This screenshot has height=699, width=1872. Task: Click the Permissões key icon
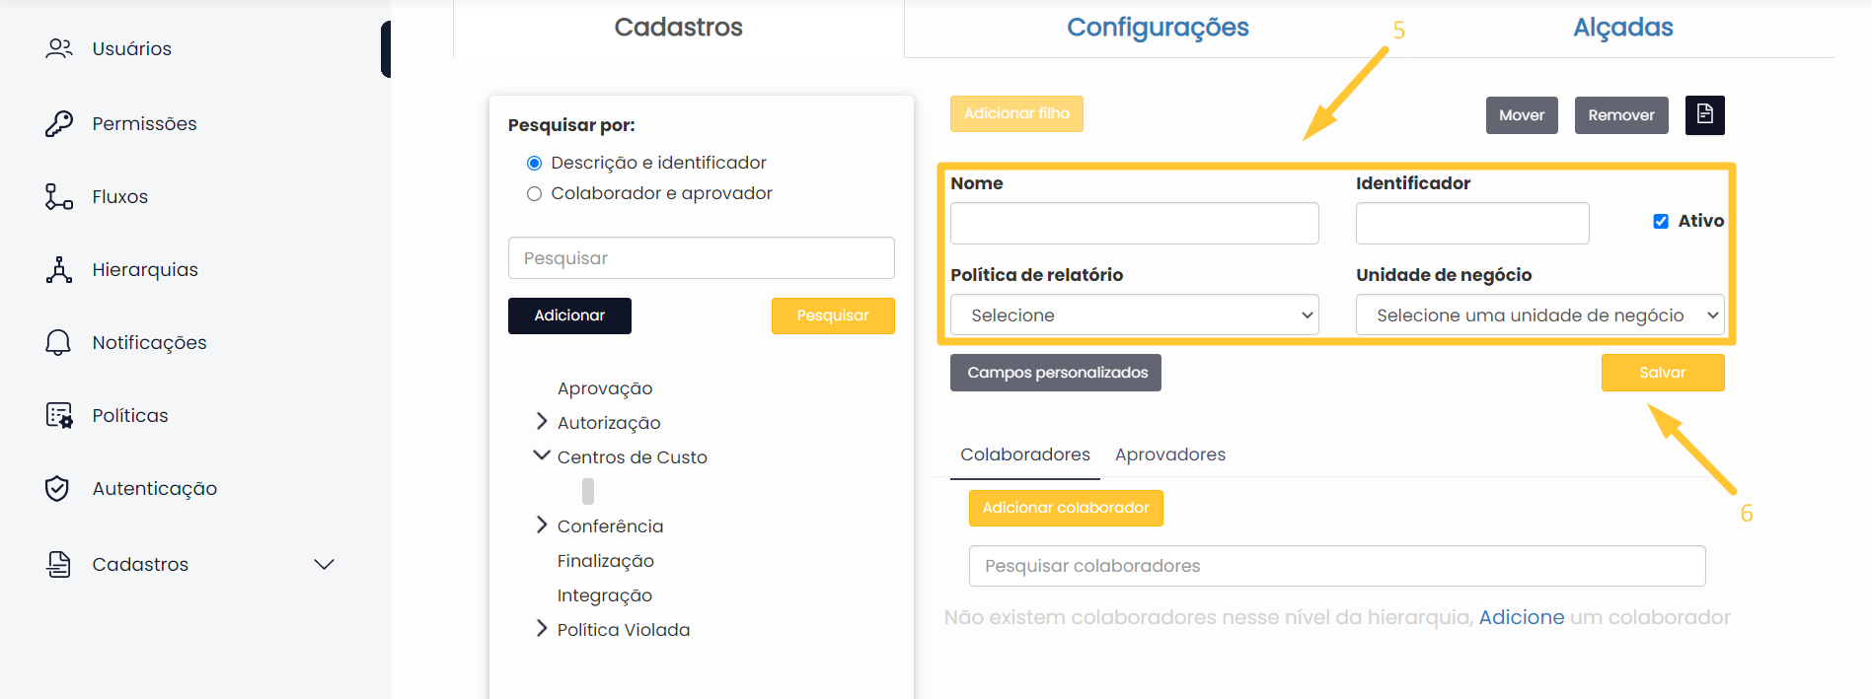[59, 123]
